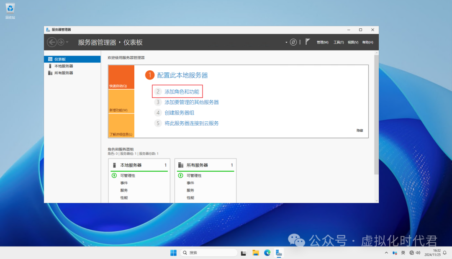
Task: Open the notifications flag
Action: pos(308,42)
